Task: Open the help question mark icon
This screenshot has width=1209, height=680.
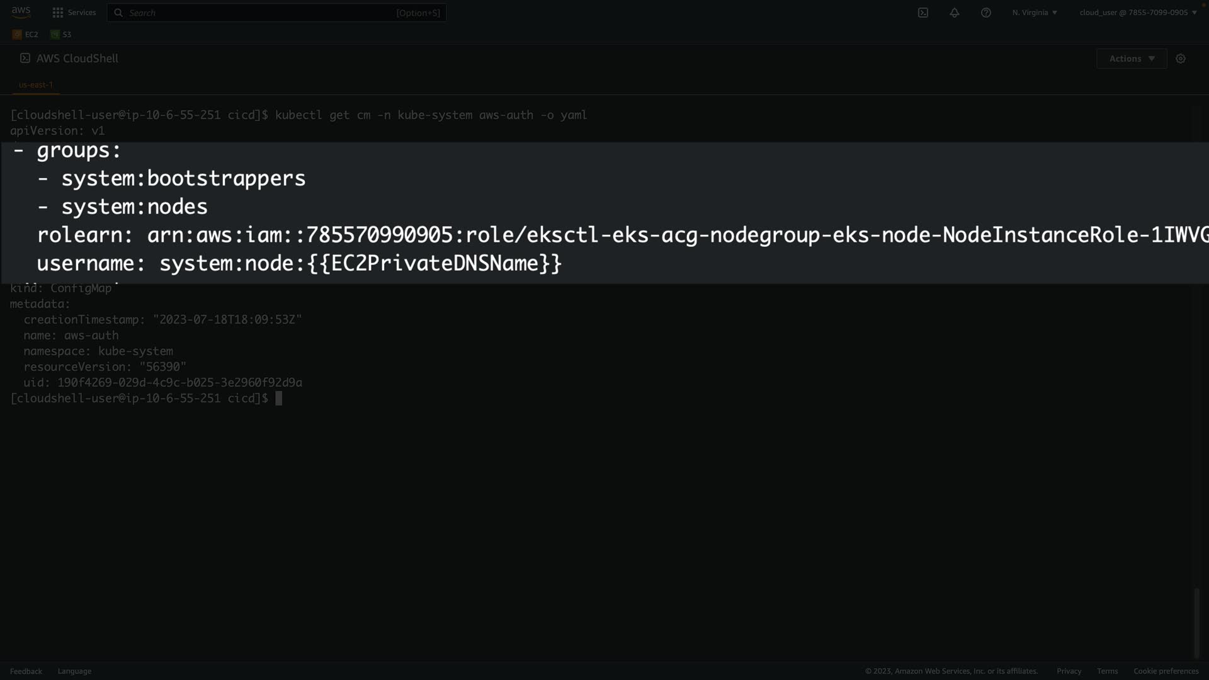Action: pos(985,13)
